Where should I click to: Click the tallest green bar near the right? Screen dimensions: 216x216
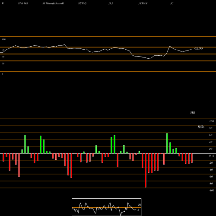tap(167, 143)
